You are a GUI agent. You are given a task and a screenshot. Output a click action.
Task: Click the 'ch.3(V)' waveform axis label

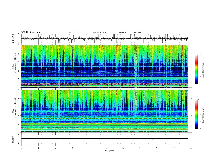13,139
